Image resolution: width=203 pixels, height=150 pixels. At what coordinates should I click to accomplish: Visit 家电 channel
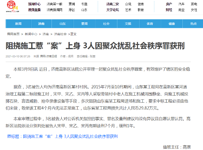[x=194, y=4]
